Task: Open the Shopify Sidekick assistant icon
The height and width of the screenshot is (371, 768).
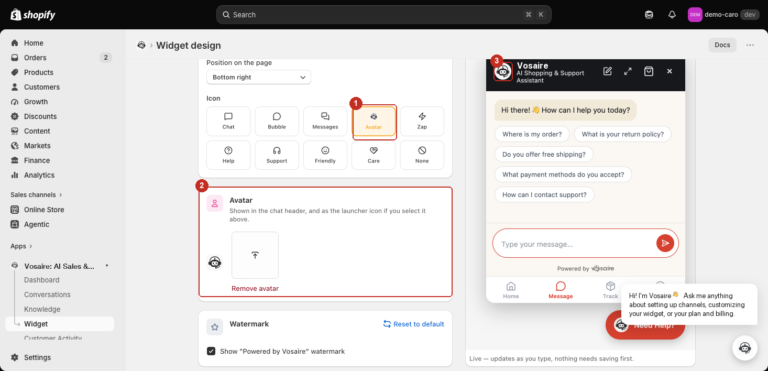Action: tap(649, 15)
